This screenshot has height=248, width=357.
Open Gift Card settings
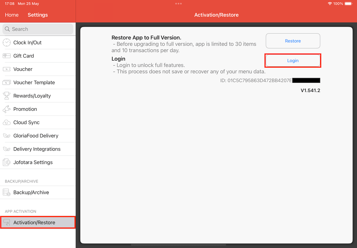point(38,56)
